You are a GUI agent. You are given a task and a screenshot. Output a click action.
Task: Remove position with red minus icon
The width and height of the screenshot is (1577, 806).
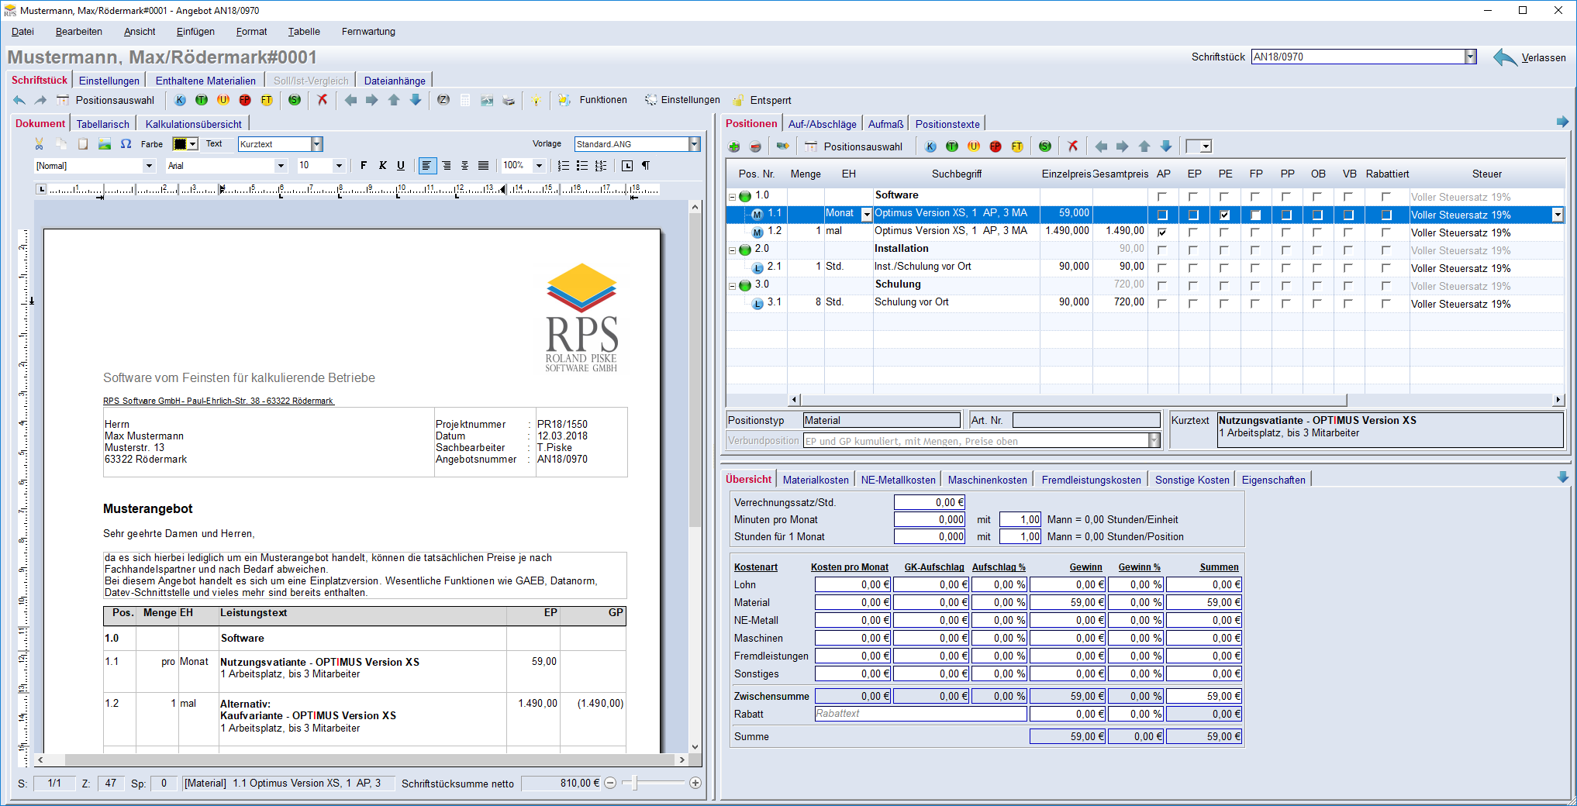[756, 146]
